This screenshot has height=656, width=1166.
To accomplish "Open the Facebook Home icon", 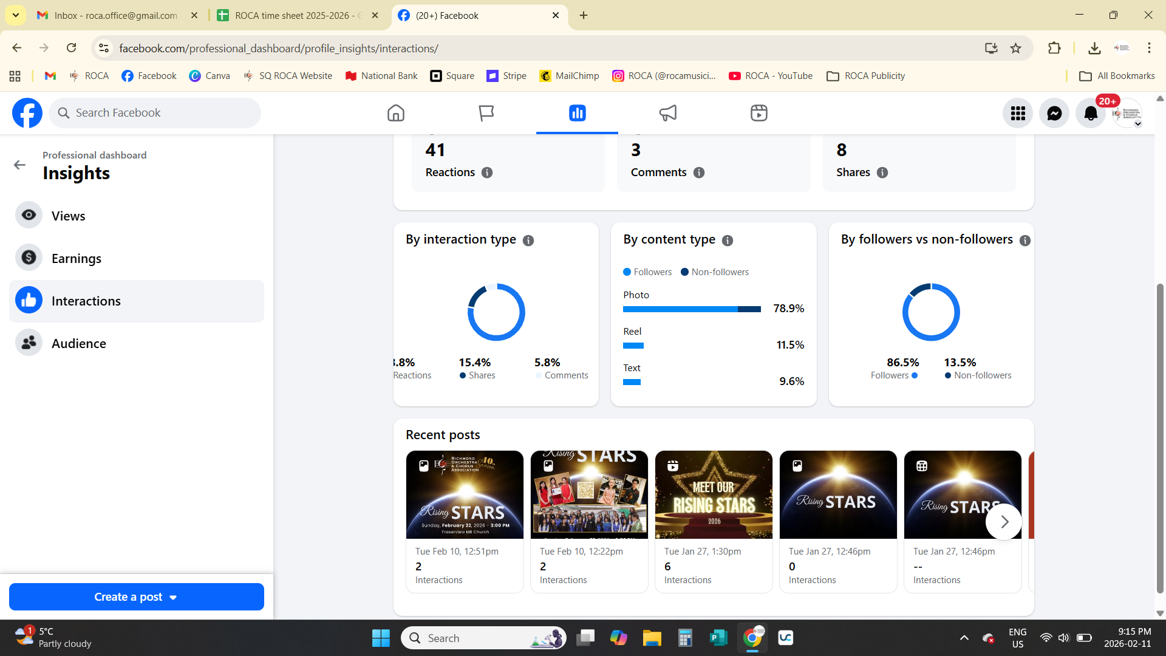I will [395, 113].
